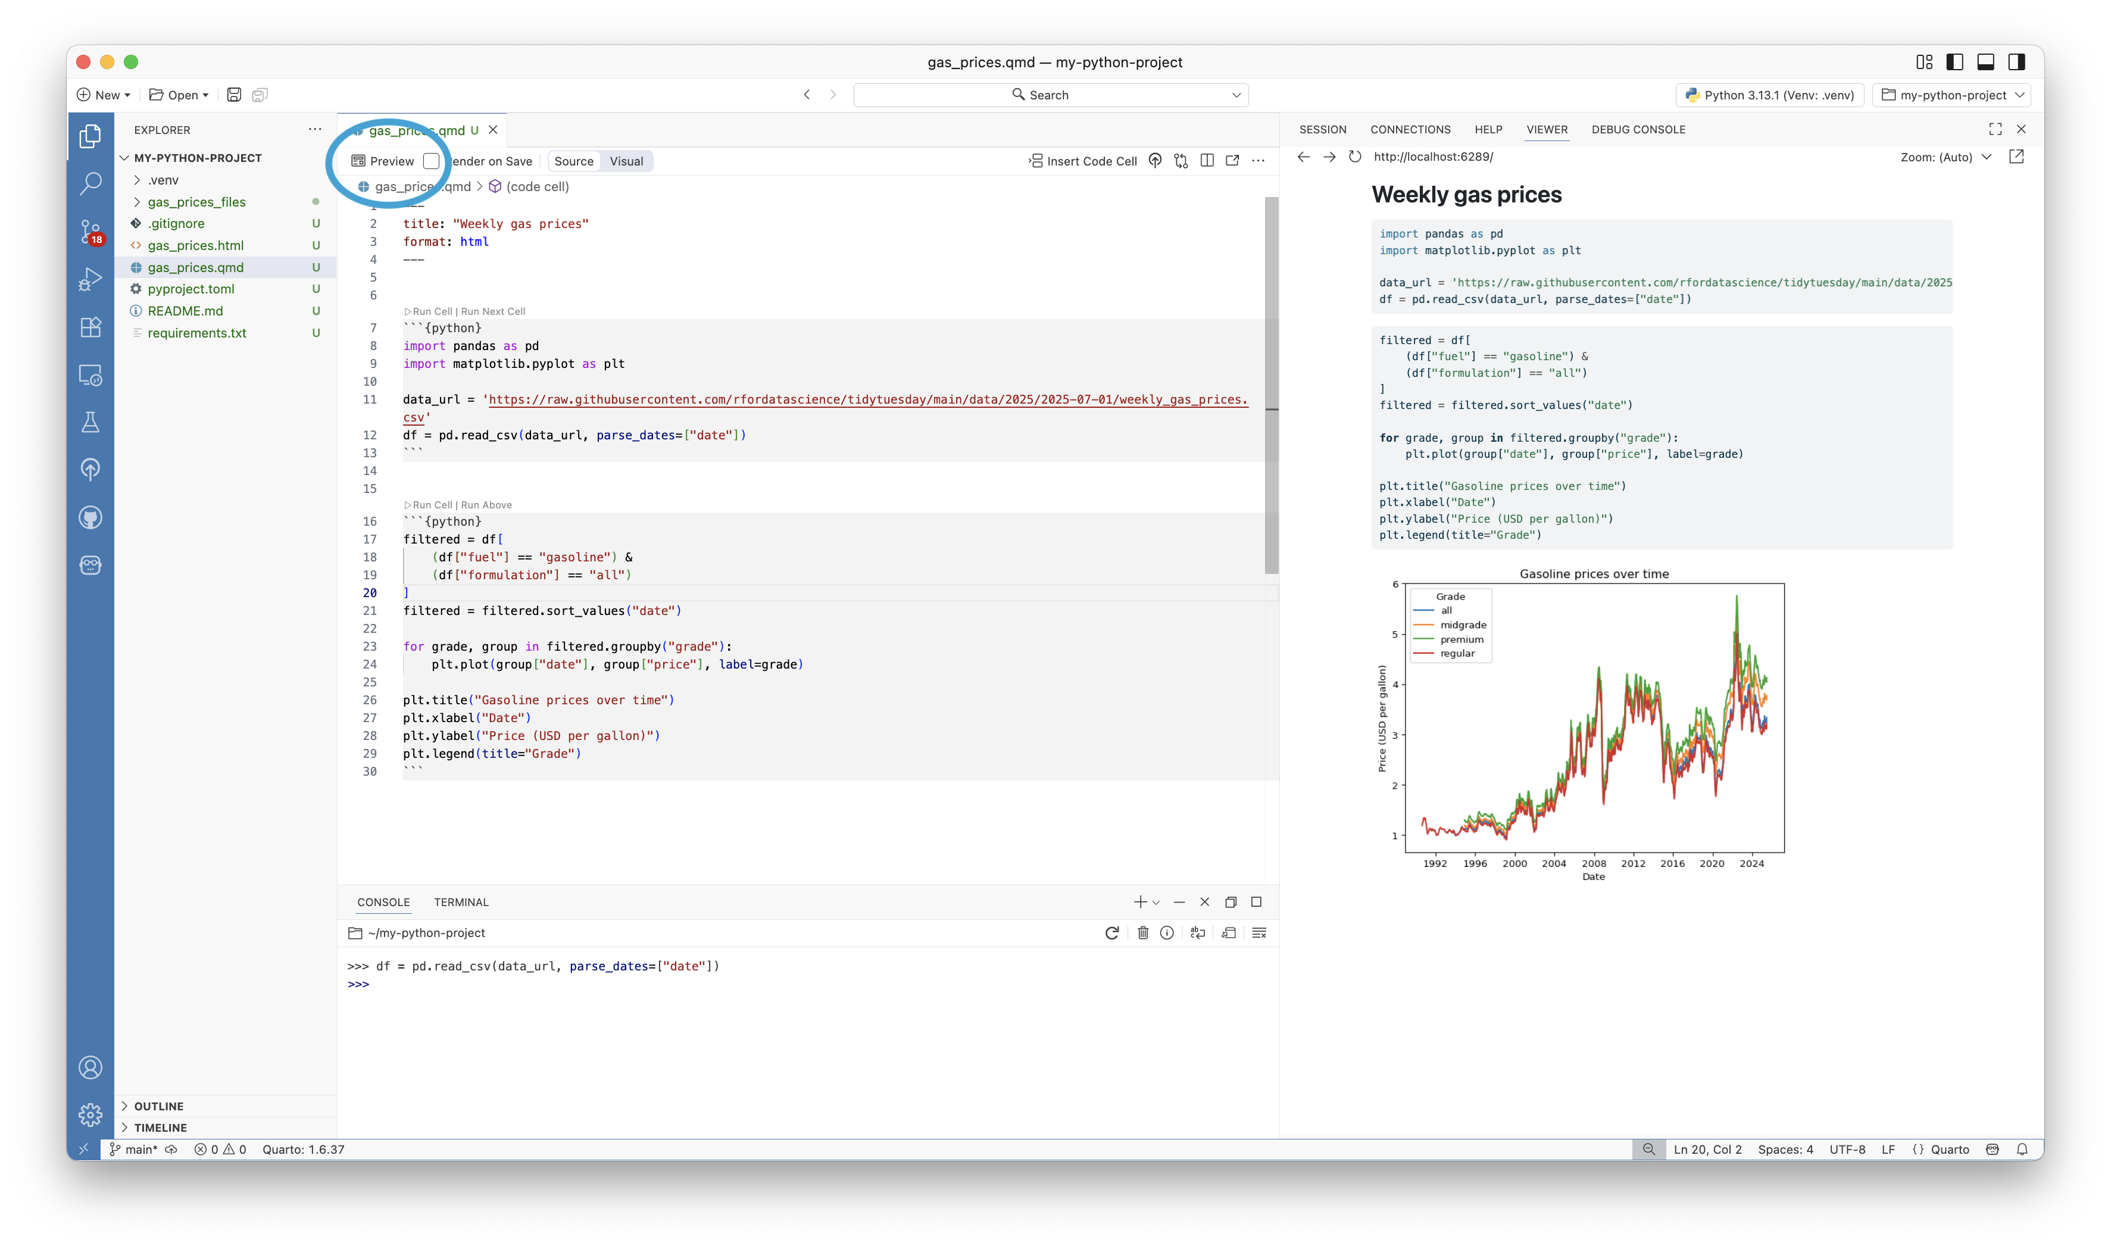
Task: Switch to the TERMINAL tab
Action: (461, 901)
